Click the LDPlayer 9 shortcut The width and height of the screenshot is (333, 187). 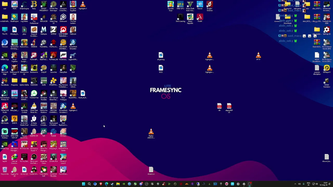pyautogui.click(x=326, y=69)
